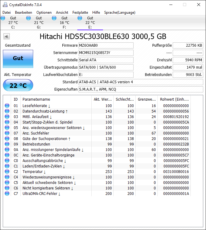Image resolution: width=206 pixels, height=230 pixels.
Task: Click raw value 0000000005CA
Action: pos(176,122)
